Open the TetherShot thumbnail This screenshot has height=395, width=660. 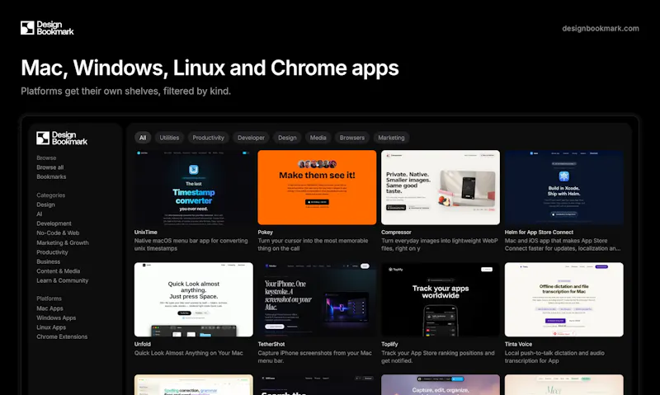point(317,299)
